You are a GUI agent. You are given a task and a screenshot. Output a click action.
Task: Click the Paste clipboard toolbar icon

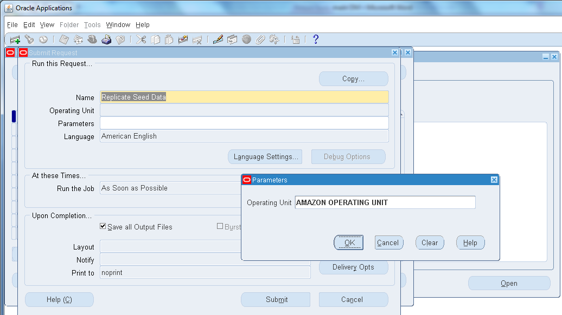coord(169,40)
